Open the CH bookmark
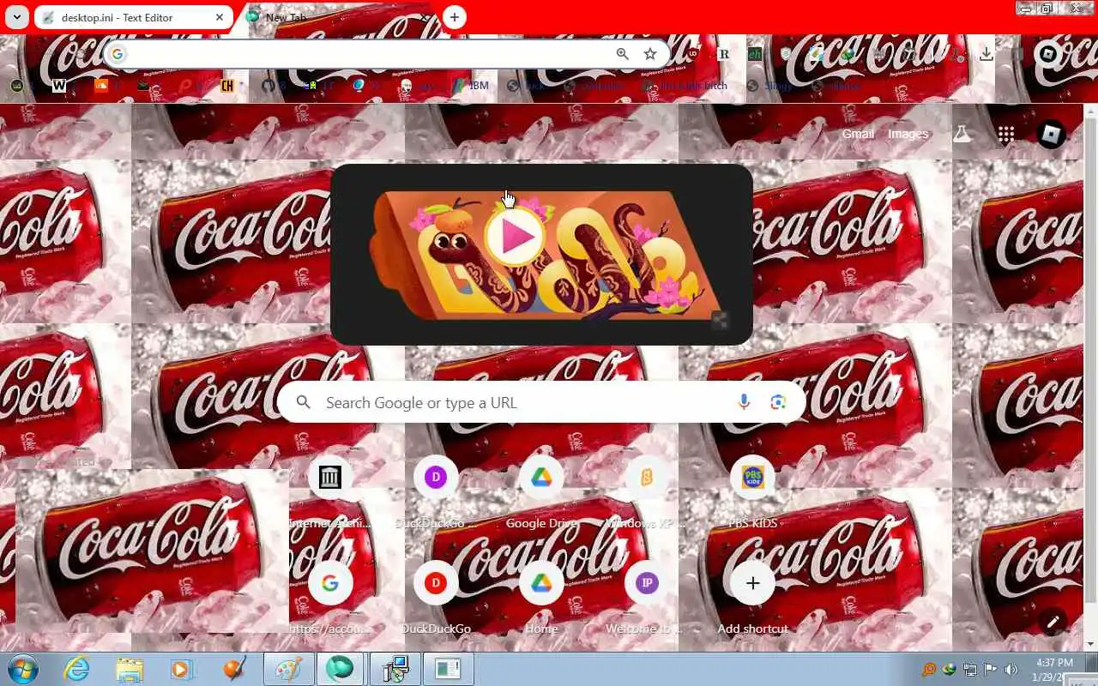Viewport: 1098px width, 686px height. tap(227, 86)
